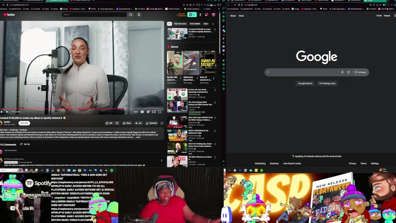Subscribe to the KARRA channel
The height and width of the screenshot is (223, 396).
click(24, 123)
